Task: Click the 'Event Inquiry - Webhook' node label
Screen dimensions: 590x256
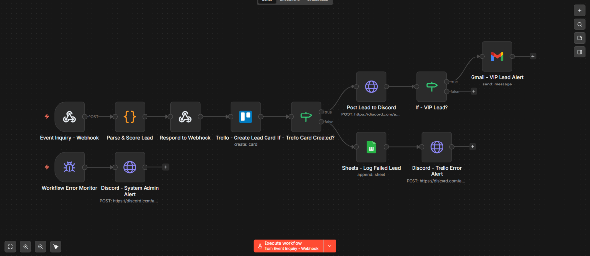Action: (x=69, y=138)
